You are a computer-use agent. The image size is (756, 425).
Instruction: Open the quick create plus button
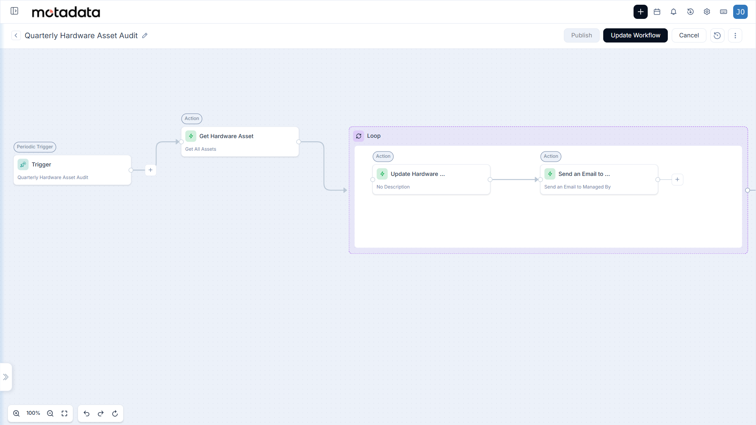(x=640, y=12)
